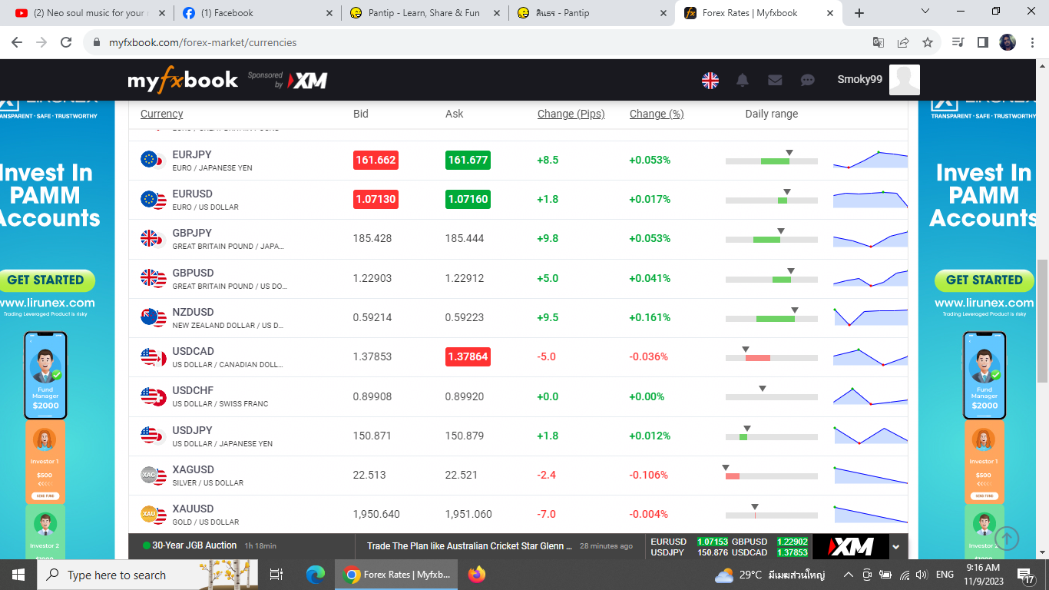Go back to the previous page
Image resolution: width=1049 pixels, height=590 pixels.
17,42
